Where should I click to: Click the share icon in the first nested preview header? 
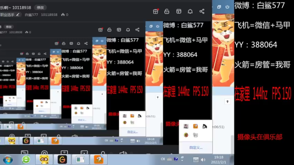click(137, 30)
